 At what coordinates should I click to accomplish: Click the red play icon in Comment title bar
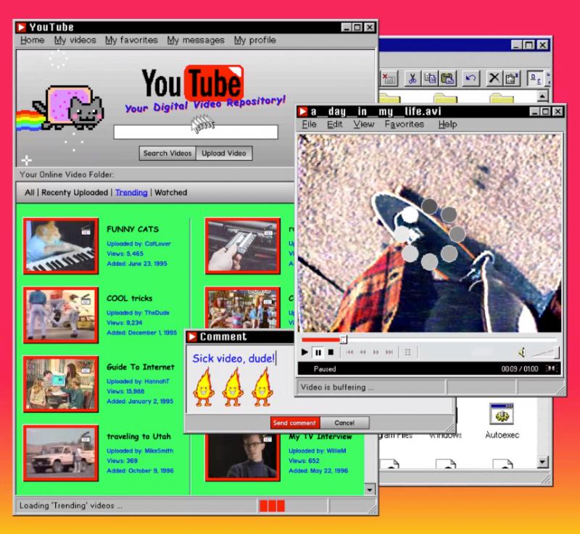[192, 337]
